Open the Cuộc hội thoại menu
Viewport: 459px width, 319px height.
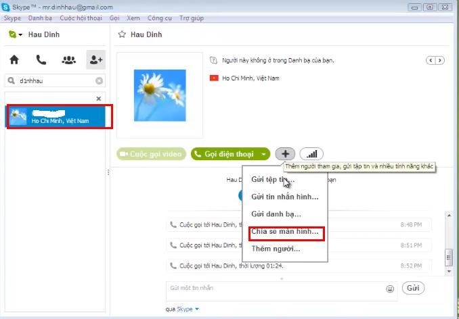(x=81, y=18)
